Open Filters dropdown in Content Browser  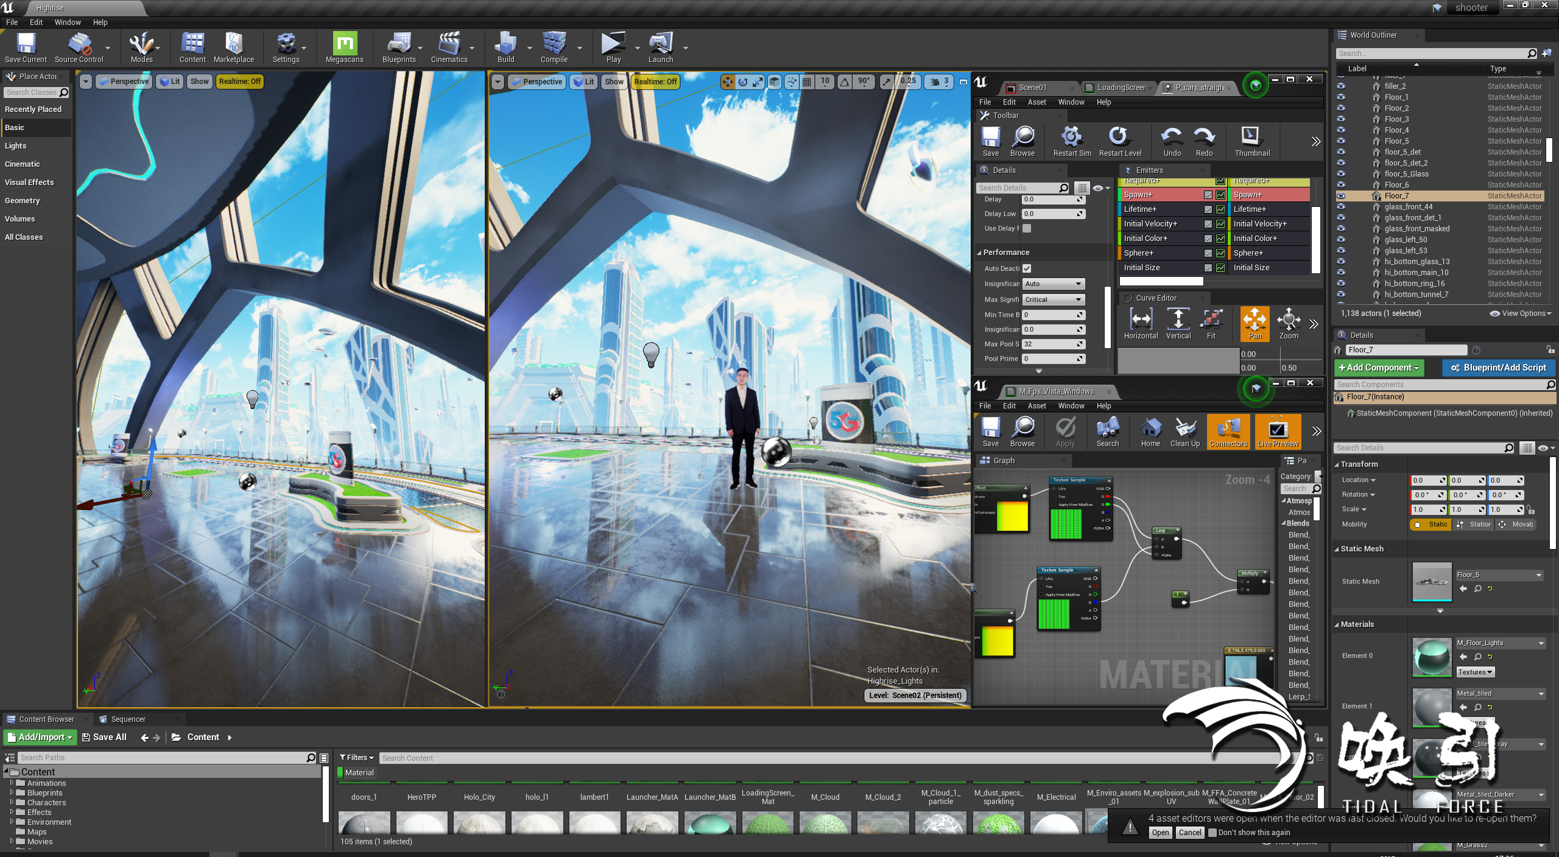[356, 758]
